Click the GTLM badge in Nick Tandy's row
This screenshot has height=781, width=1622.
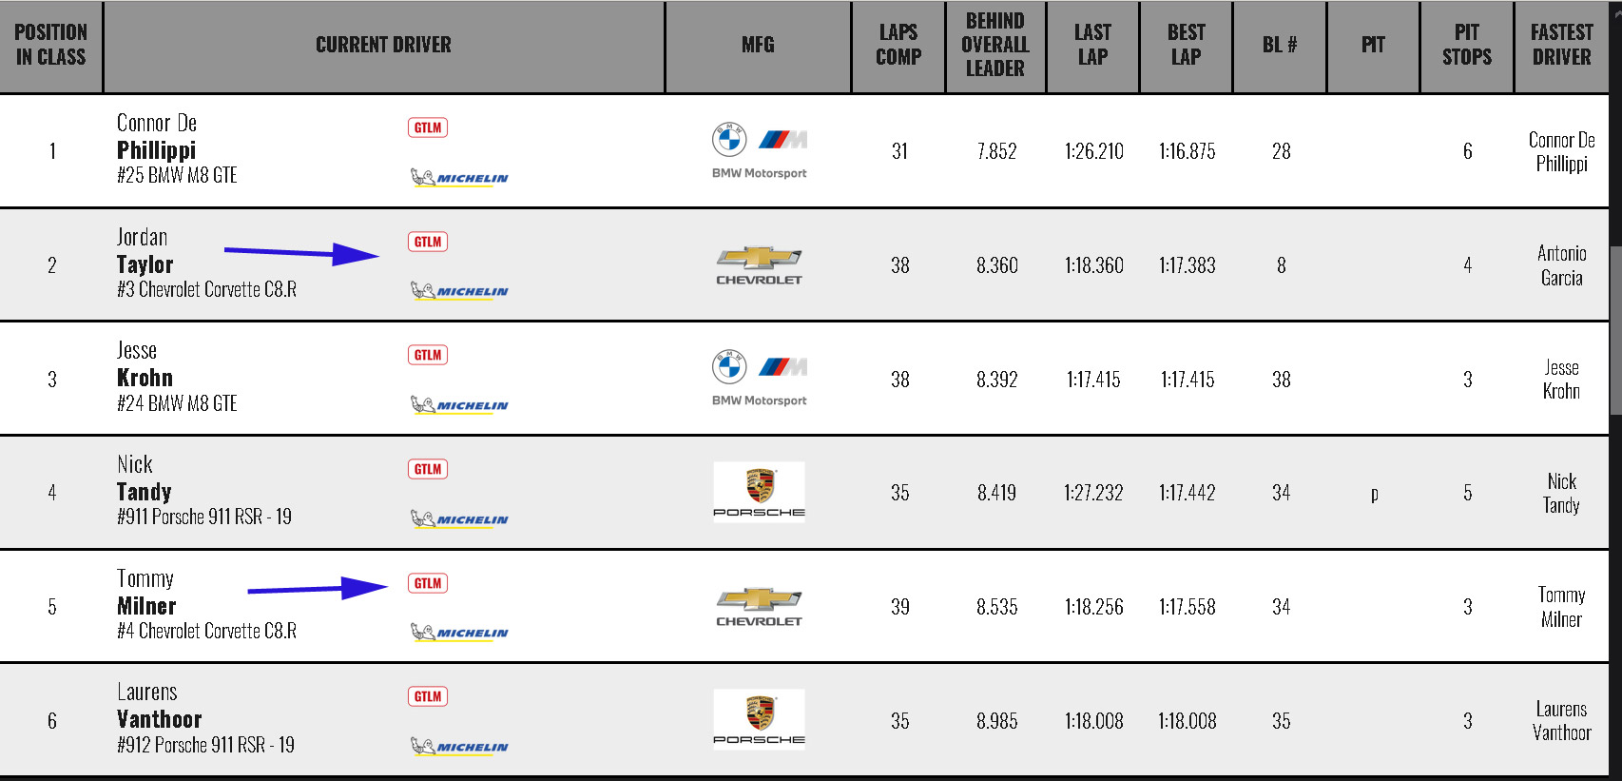(428, 469)
